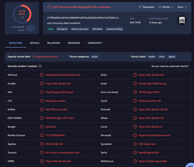Click the alert icon in the Emsisoft row
The image size is (194, 167).
135,109
